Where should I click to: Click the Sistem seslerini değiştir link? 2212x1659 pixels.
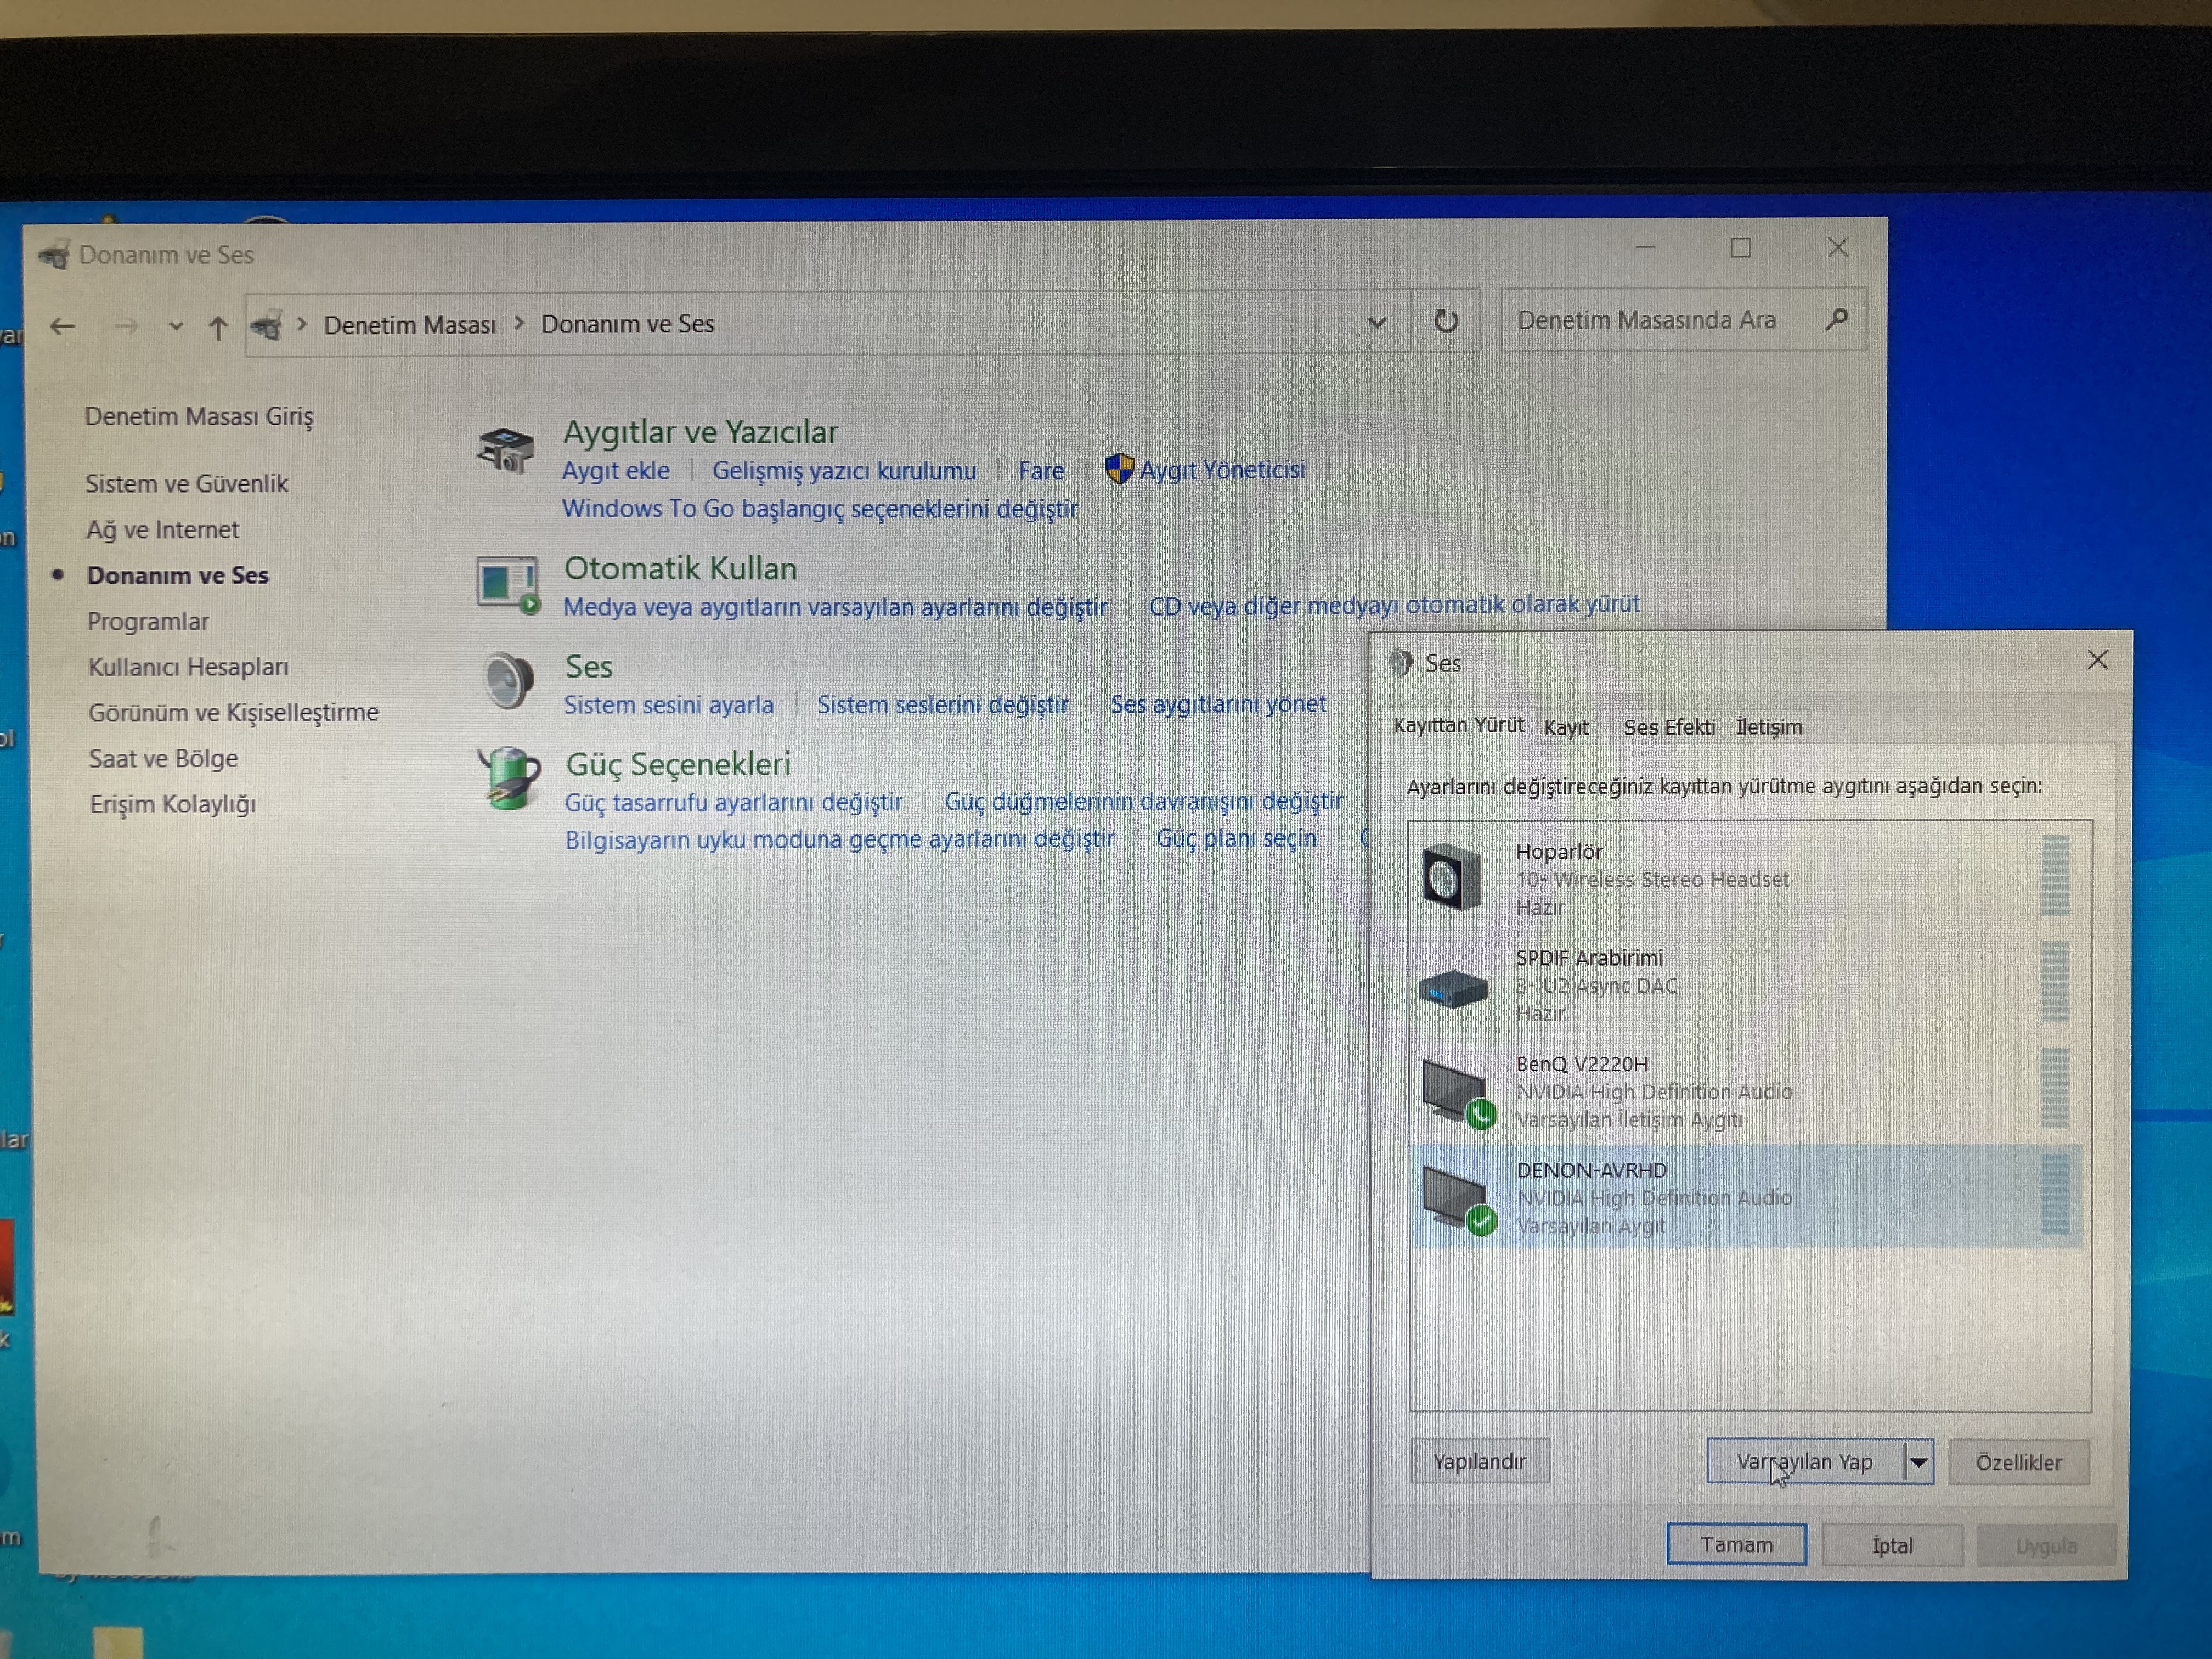click(x=942, y=704)
